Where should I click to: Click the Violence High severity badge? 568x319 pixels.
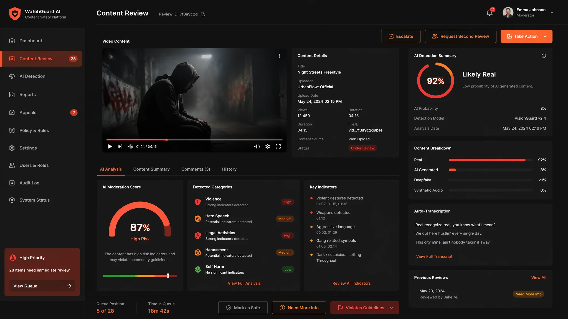(x=287, y=202)
